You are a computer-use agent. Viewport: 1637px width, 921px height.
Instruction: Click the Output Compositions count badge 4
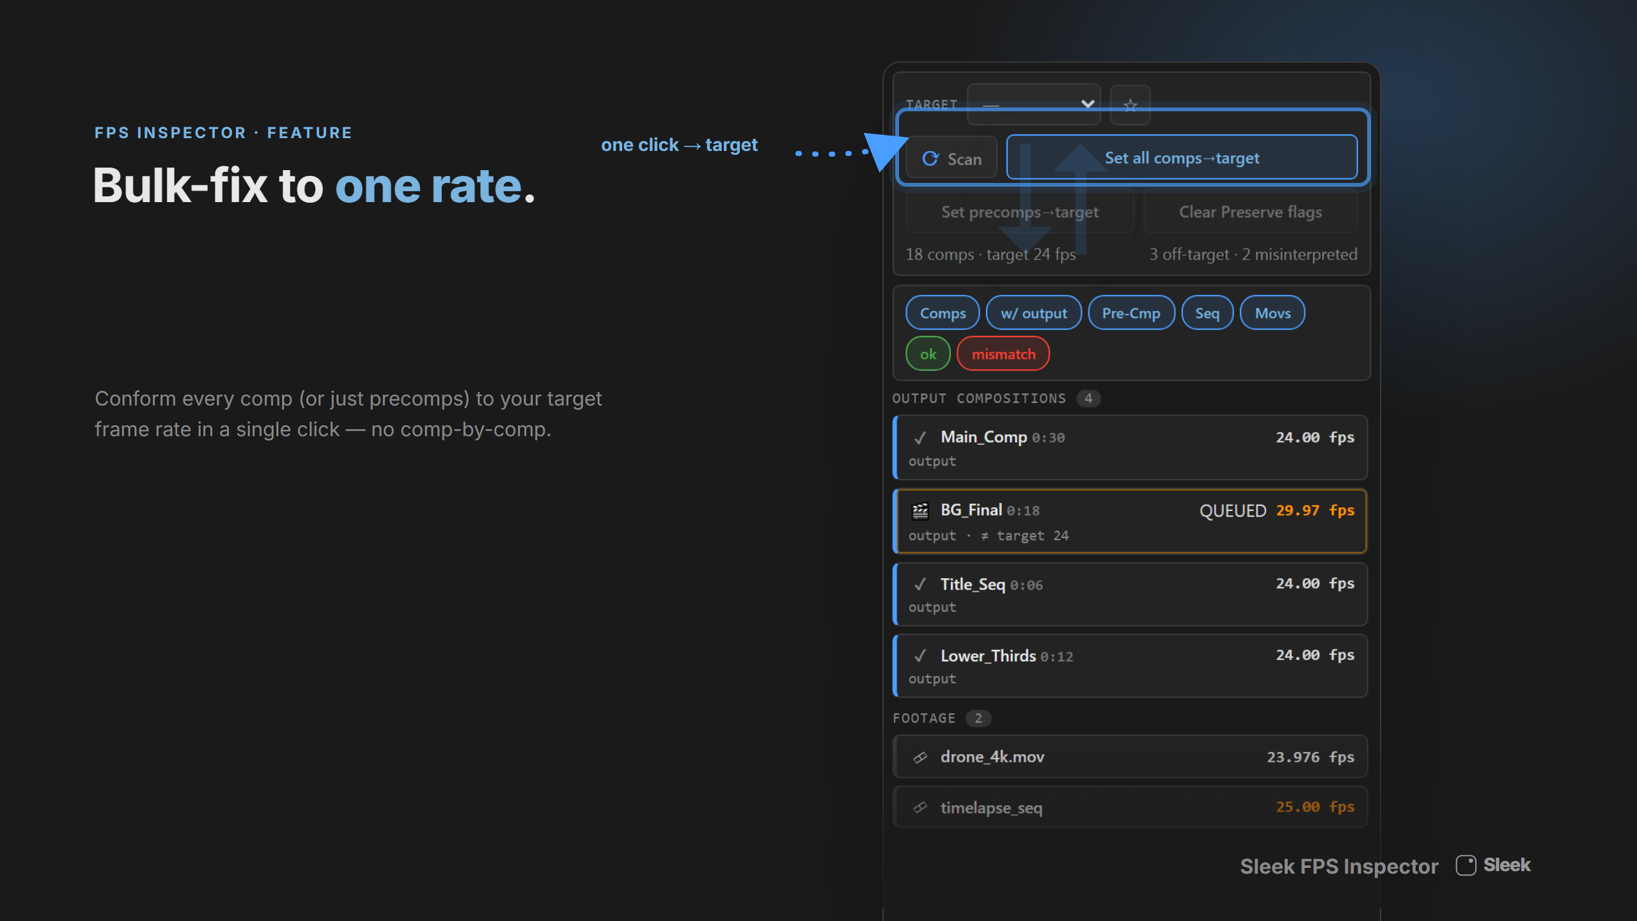pyautogui.click(x=1088, y=398)
